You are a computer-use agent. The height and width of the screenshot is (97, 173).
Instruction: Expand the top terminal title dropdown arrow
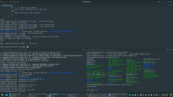pyautogui.click(x=15, y=5)
